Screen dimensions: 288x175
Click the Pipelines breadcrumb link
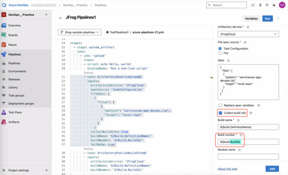[100, 5]
